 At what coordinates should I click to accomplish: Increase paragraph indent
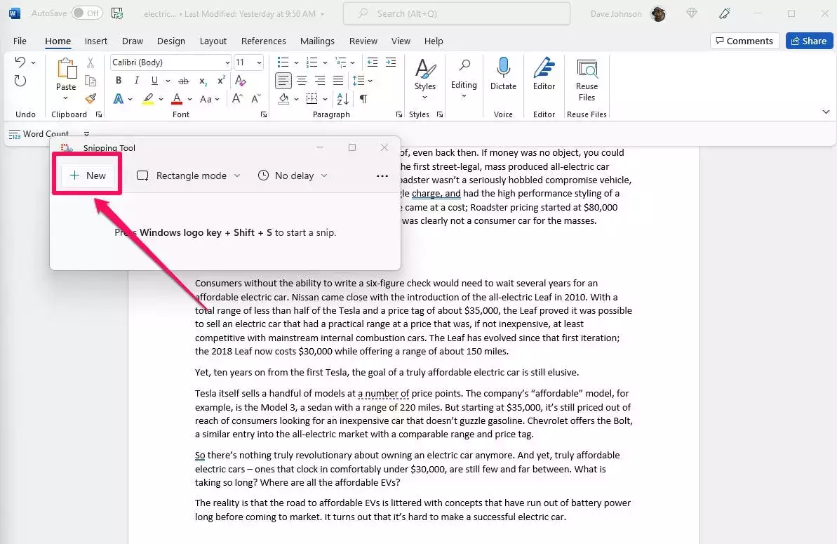tap(391, 62)
